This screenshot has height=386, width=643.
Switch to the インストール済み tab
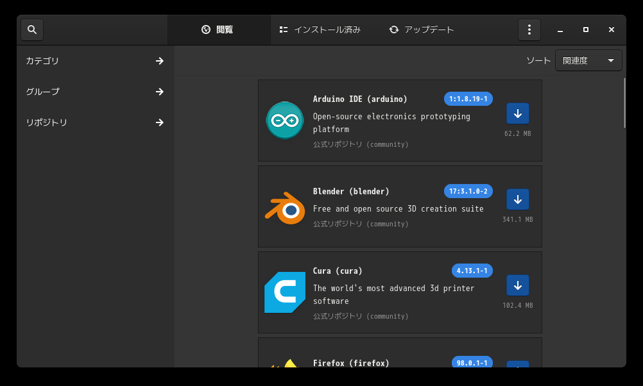[320, 29]
